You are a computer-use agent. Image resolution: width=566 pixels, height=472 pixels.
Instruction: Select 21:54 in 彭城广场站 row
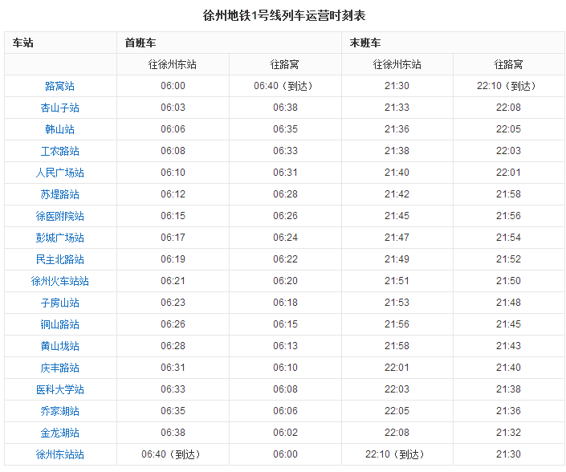[x=509, y=238]
